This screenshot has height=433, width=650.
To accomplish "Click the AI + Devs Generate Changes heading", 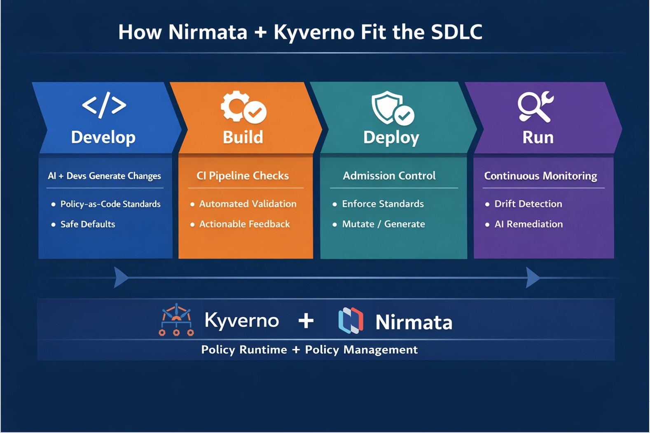I will (104, 176).
